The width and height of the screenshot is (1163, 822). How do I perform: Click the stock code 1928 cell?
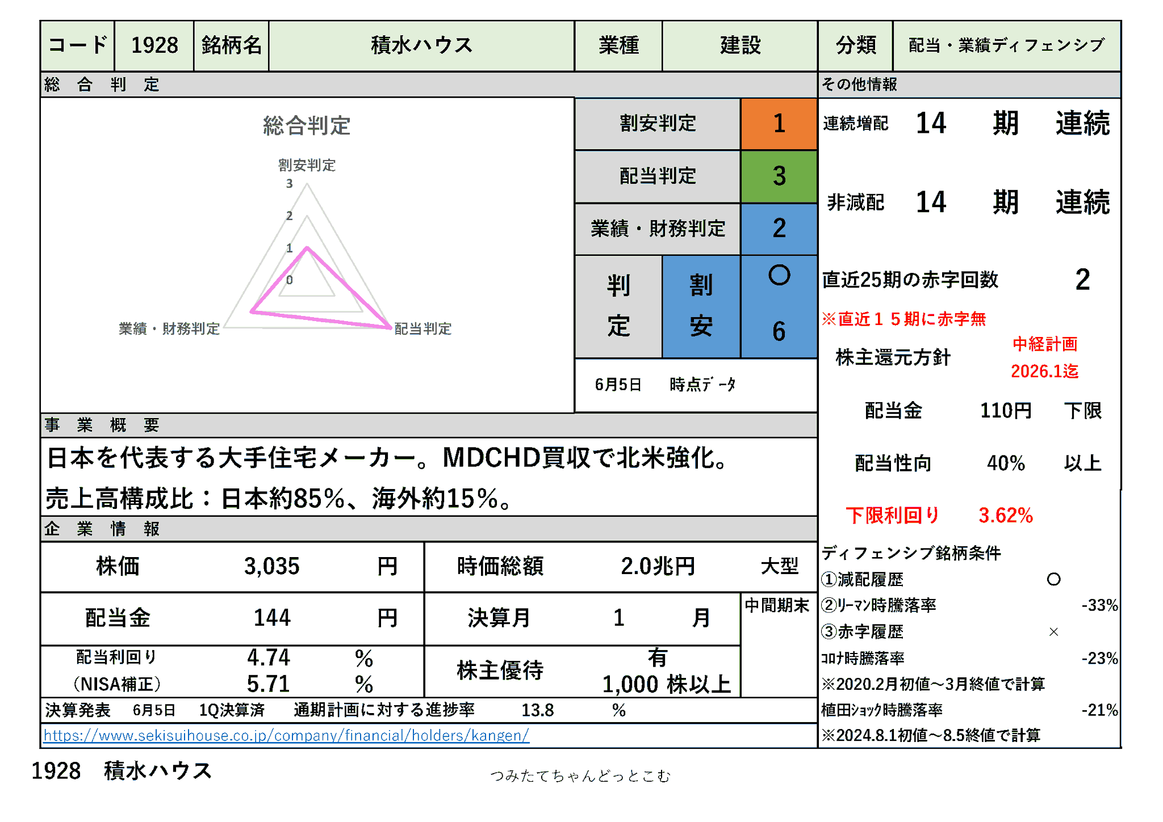154,45
